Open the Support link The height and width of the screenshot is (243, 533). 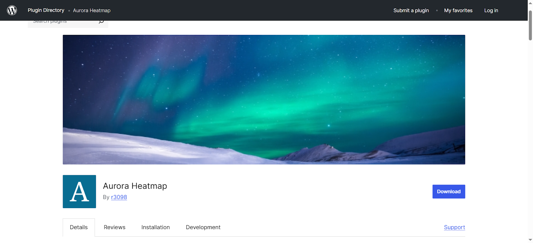[454, 227]
